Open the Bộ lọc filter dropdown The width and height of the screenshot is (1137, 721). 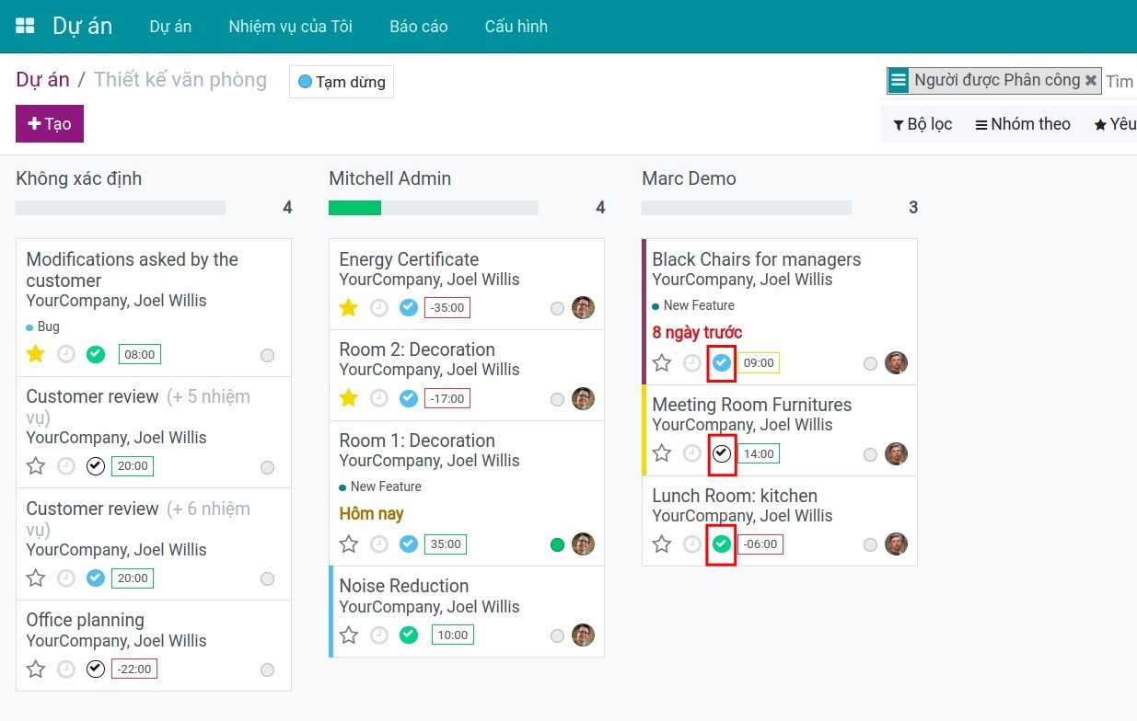[x=922, y=124]
